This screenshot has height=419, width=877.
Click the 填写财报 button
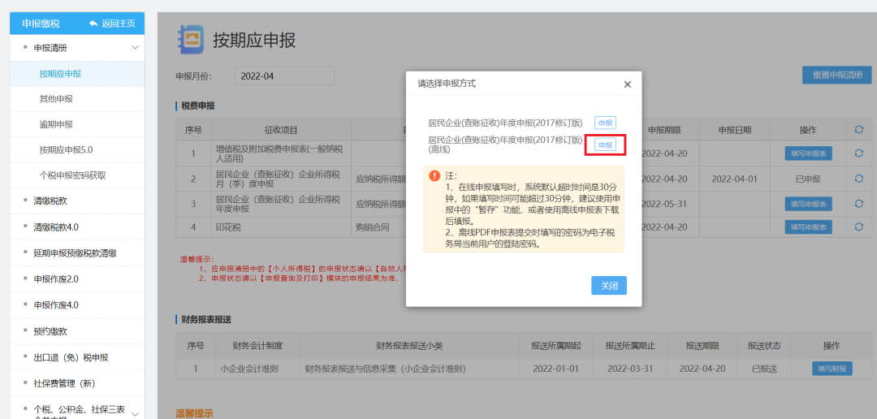click(x=832, y=369)
